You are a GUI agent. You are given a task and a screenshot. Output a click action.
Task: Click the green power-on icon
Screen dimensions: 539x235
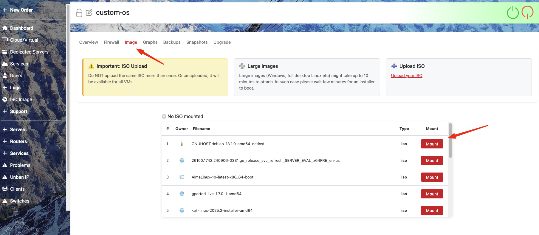coord(513,13)
